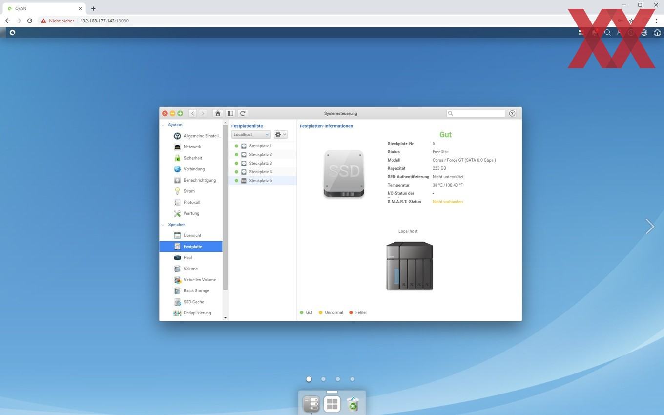Open the search magnifier in top bar

click(x=607, y=33)
